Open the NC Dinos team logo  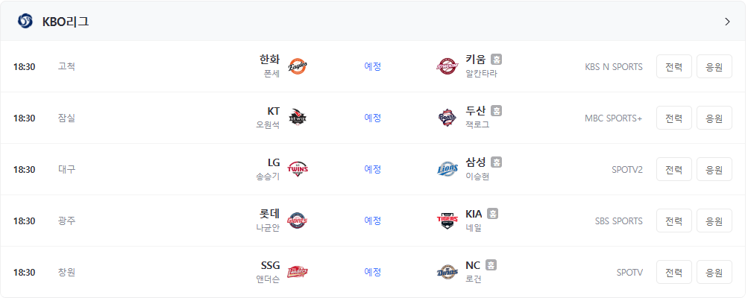click(x=447, y=272)
